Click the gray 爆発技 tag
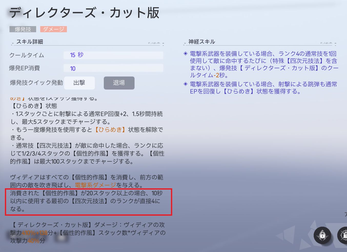The image size is (347, 252). (23, 29)
